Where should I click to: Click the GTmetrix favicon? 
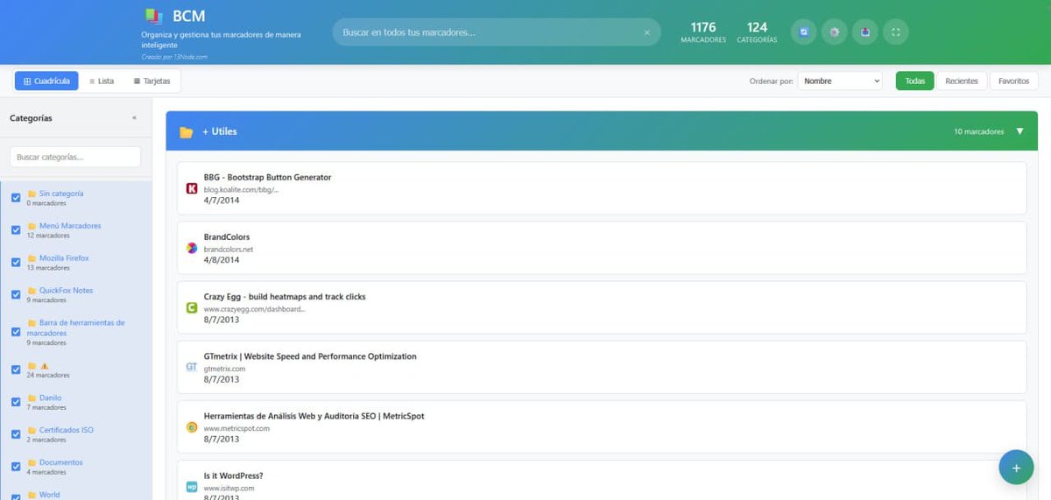pyautogui.click(x=192, y=367)
